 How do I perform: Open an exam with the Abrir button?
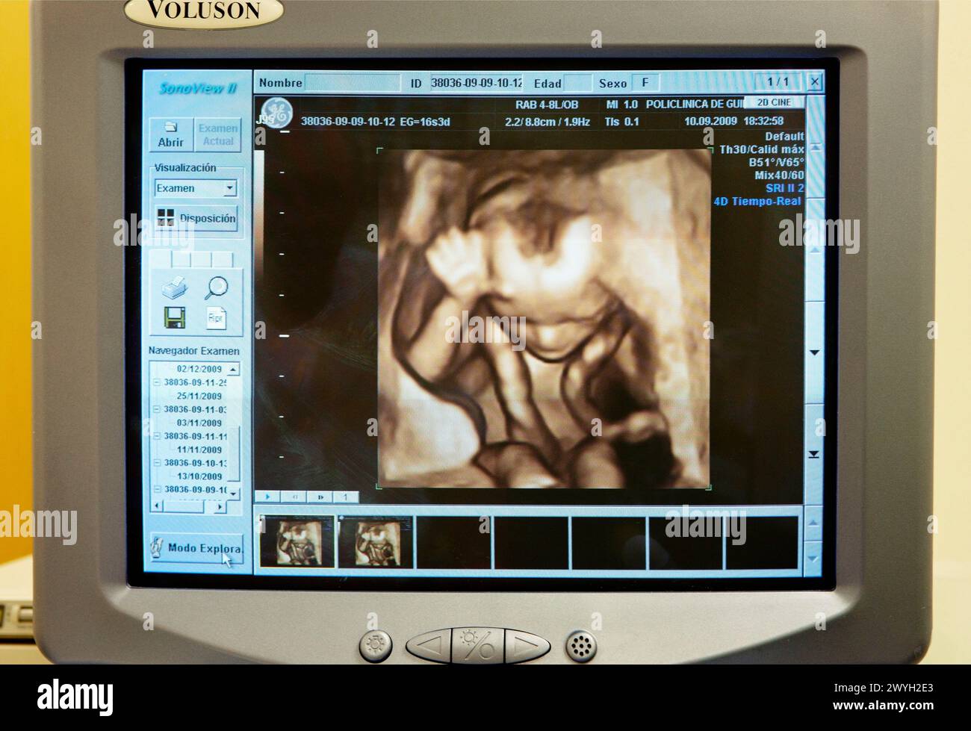tap(171, 135)
